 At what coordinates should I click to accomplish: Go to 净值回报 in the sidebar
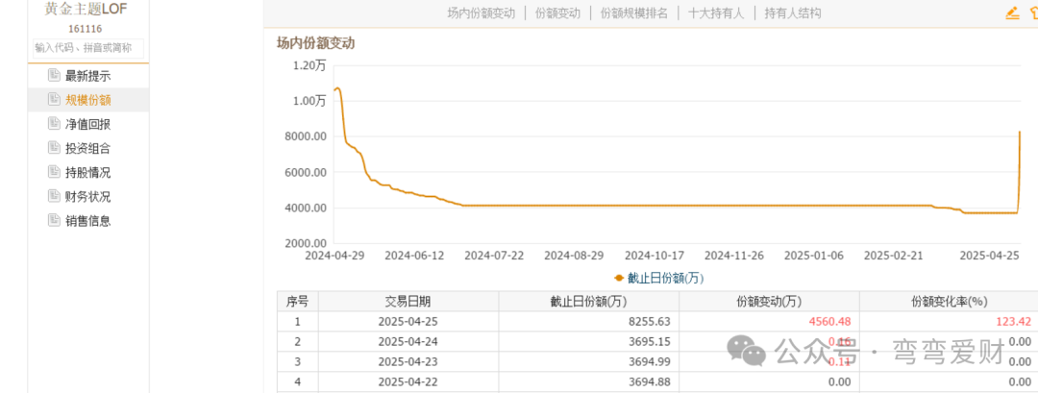coord(88,124)
